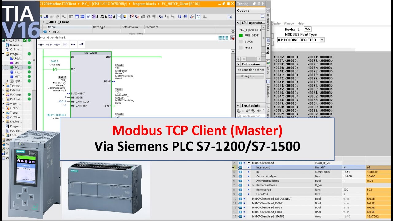Collapse the Input section of the interface

point(49,32)
